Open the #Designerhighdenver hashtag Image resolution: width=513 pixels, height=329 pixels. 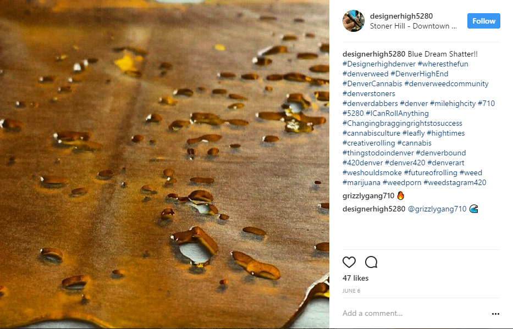pos(379,64)
